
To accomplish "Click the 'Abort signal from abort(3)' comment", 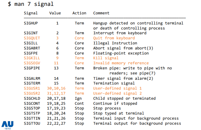I will [x=123, y=48].
